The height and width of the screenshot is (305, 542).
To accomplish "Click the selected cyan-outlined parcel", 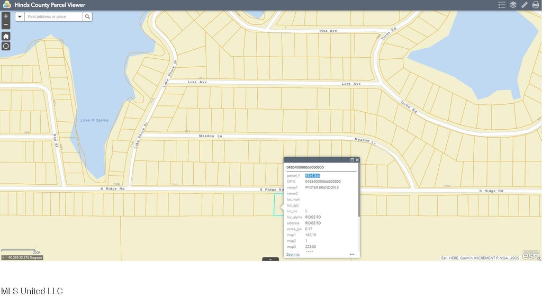I will pyautogui.click(x=278, y=204).
